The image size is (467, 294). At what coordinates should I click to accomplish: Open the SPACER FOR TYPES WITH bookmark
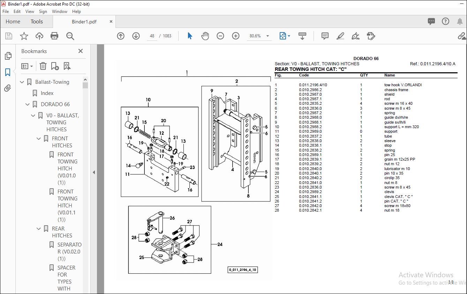click(x=66, y=278)
